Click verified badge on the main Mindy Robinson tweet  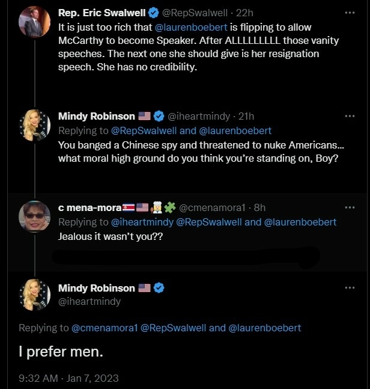tap(159, 288)
